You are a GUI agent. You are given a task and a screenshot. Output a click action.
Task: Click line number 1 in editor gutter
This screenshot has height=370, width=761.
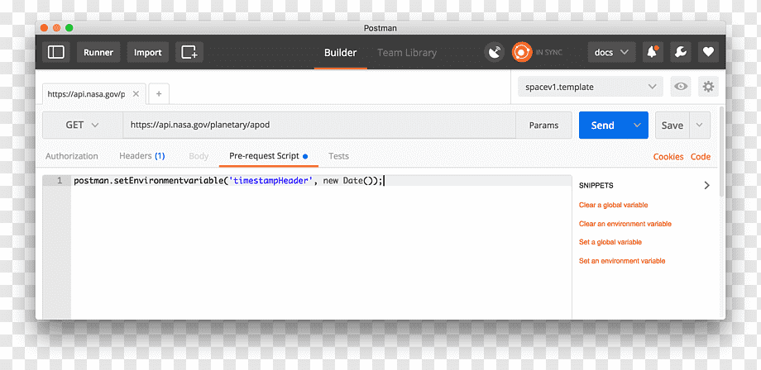point(60,181)
